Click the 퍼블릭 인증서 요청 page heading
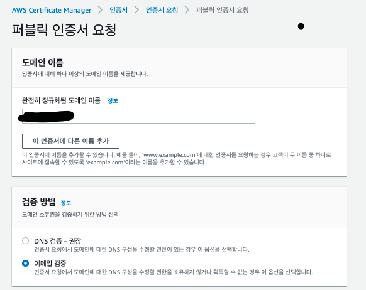The width and height of the screenshot is (366, 290). point(64,30)
